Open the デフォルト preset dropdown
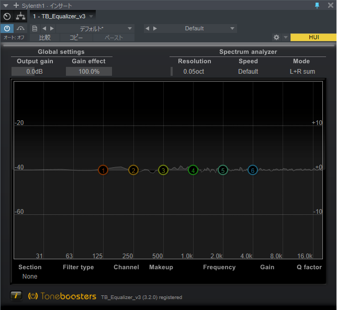337x310 pixels. pyautogui.click(x=95, y=29)
